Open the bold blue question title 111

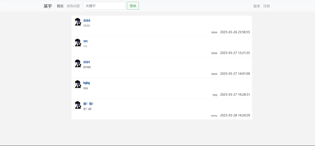85,42
